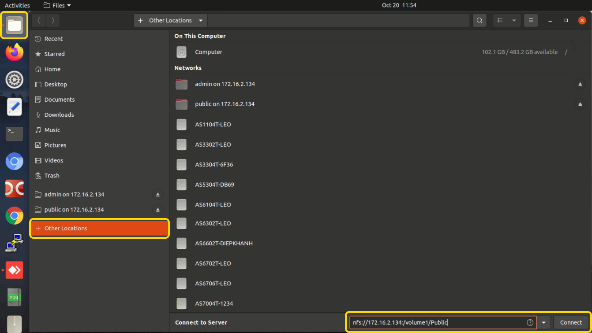Unmount admin on 172.16.2.134 in sidebar
This screenshot has width=592, height=333.
[x=158, y=195]
